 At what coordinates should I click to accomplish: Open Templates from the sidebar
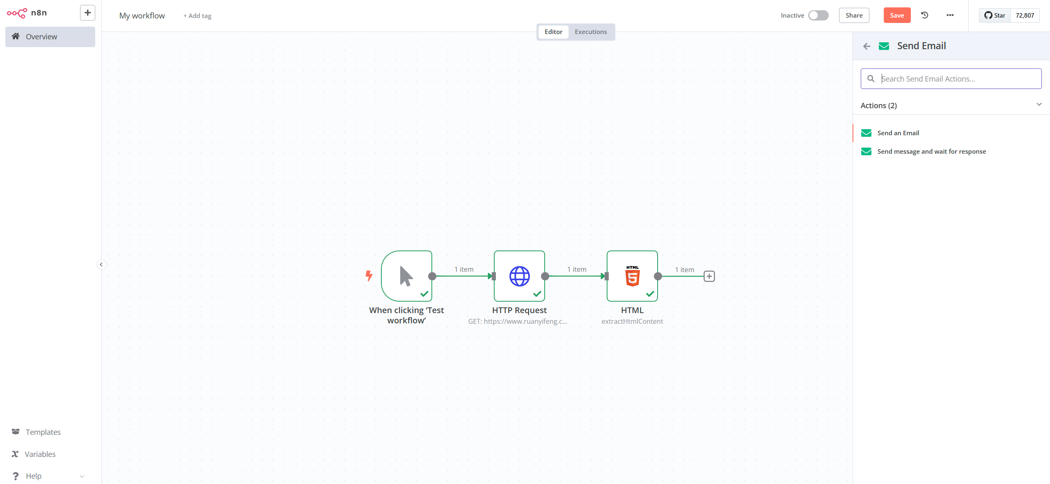click(43, 432)
